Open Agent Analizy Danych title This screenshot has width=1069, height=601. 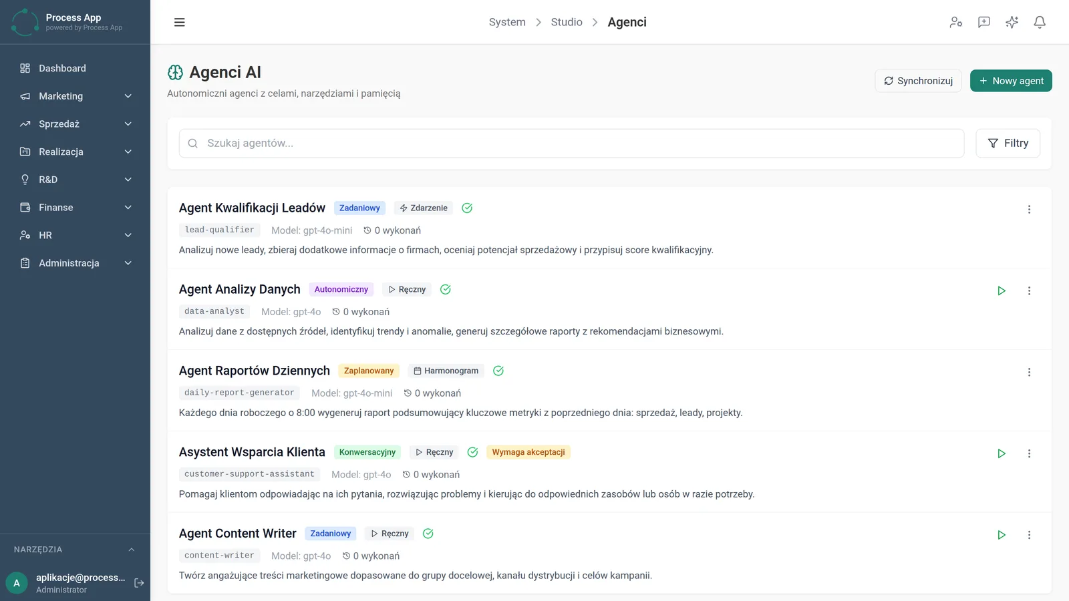click(x=240, y=289)
